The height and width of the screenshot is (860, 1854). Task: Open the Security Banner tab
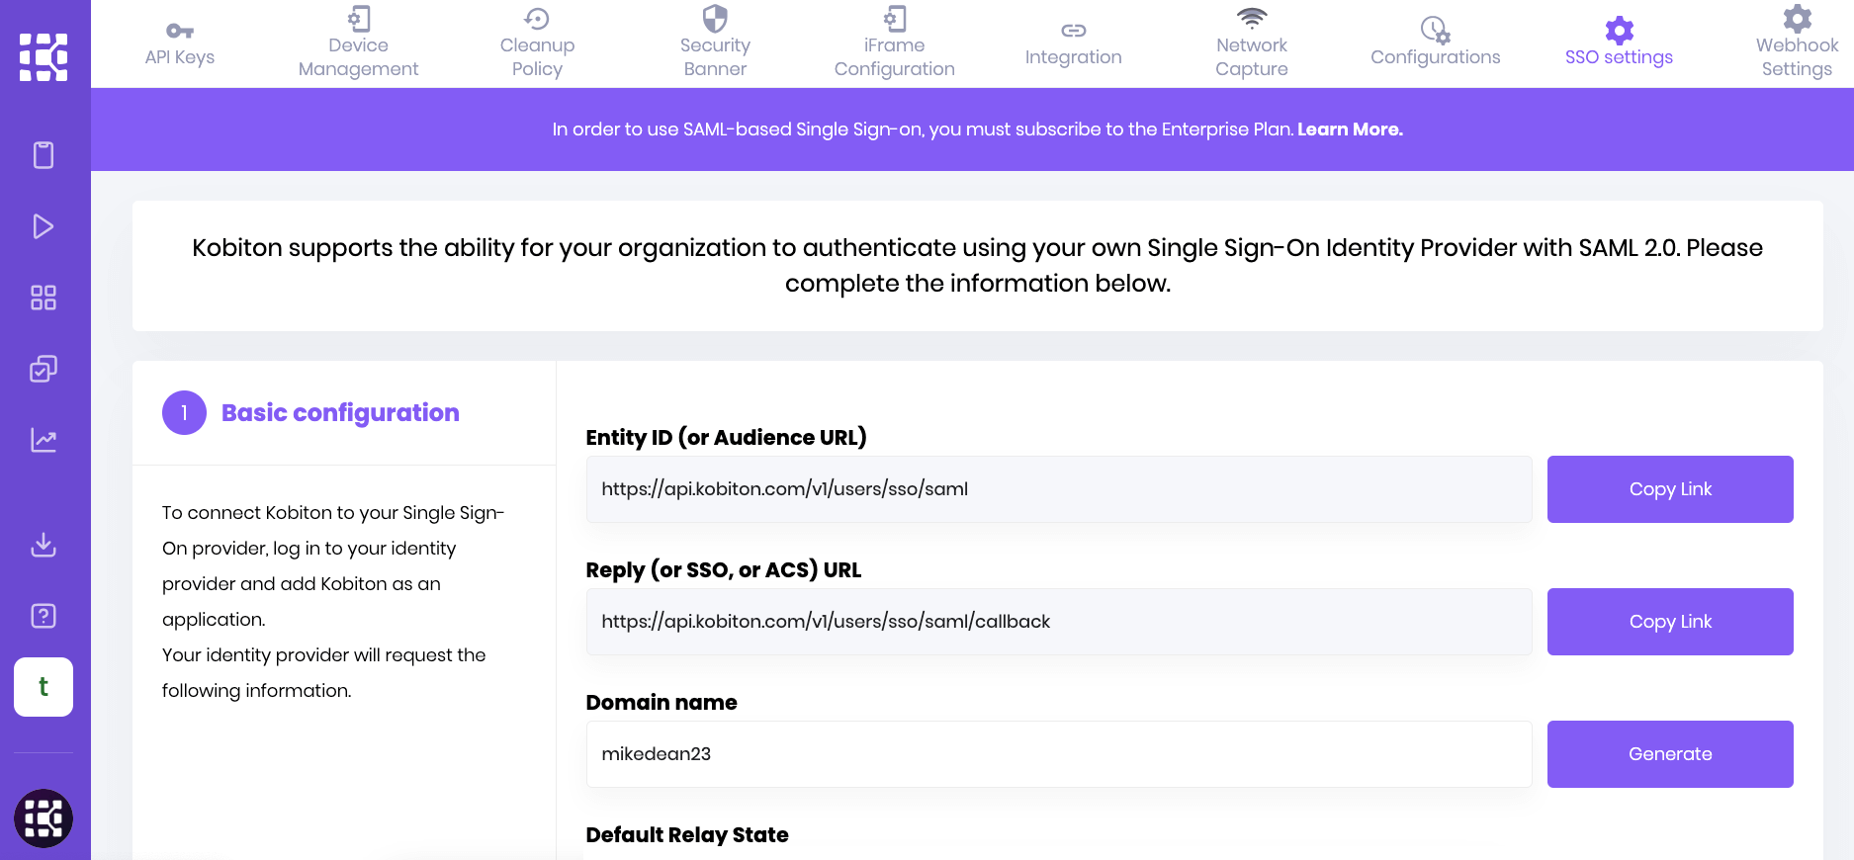coord(715,44)
